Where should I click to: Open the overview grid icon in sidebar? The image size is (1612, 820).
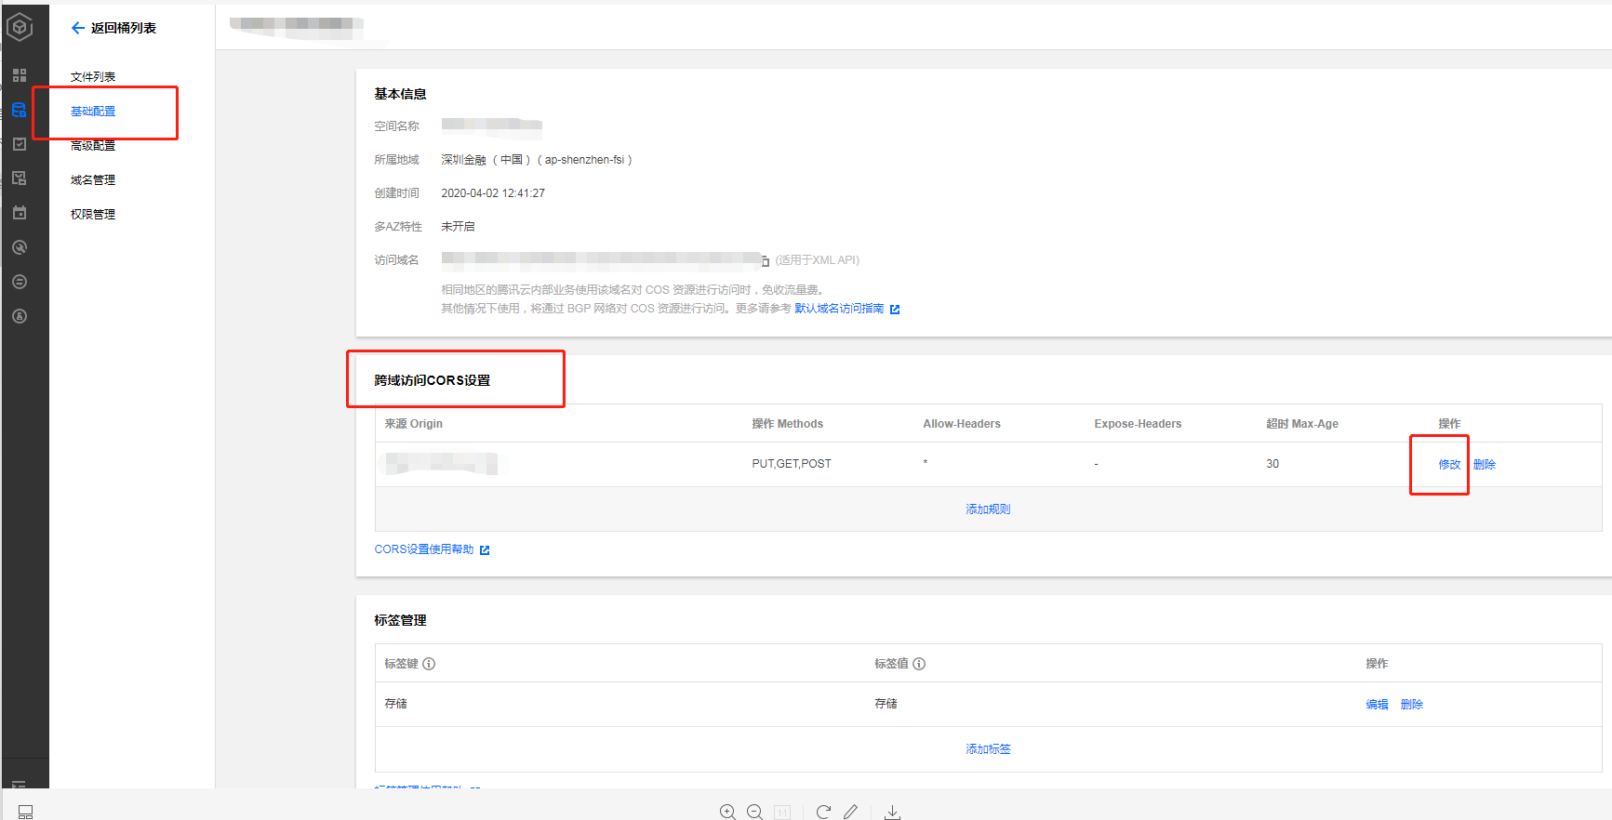tap(20, 75)
